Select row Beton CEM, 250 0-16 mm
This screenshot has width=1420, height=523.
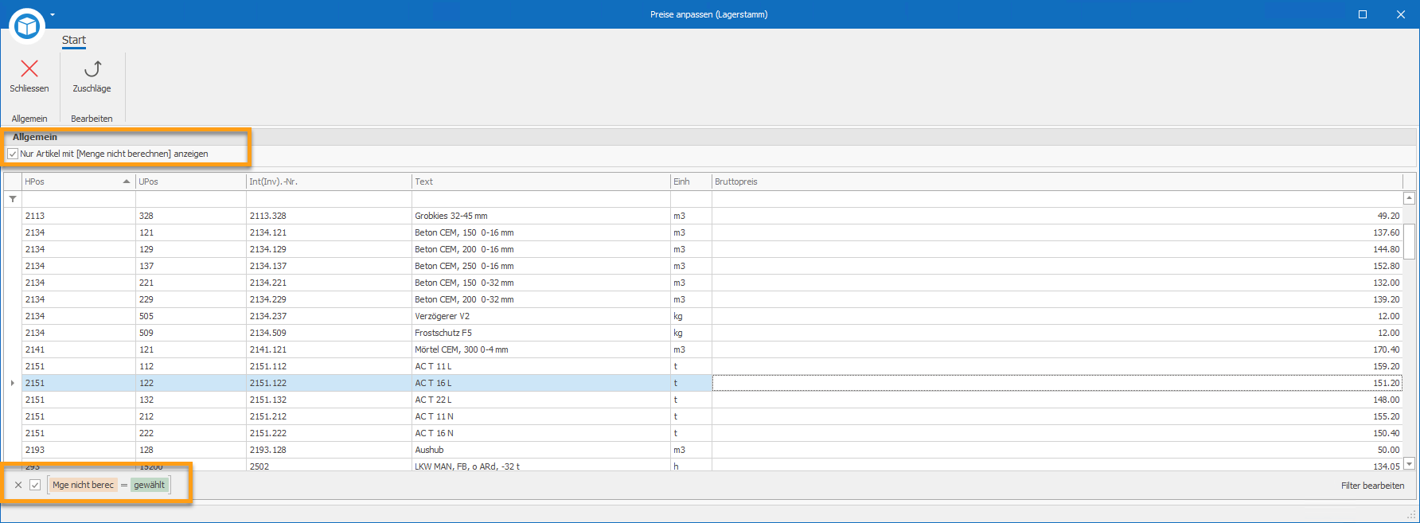(x=712, y=266)
